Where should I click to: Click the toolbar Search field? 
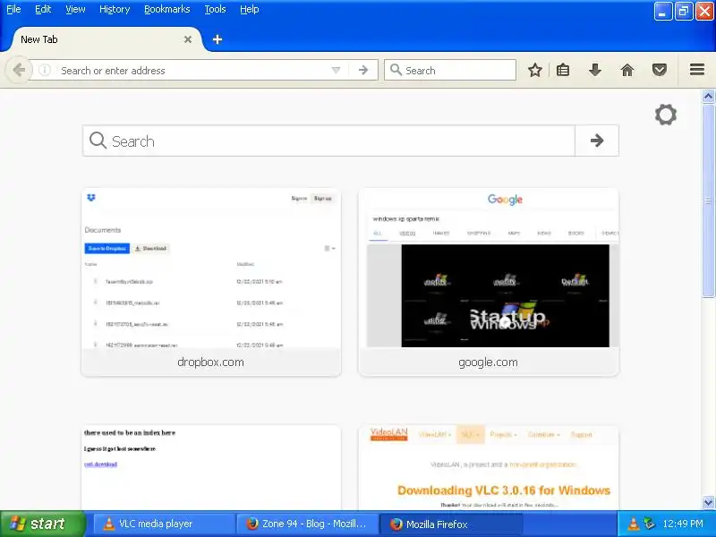click(450, 70)
